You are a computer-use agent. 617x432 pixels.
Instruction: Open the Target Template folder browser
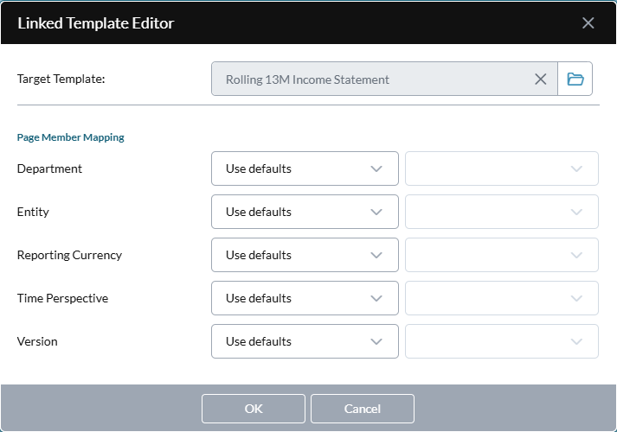pos(575,79)
